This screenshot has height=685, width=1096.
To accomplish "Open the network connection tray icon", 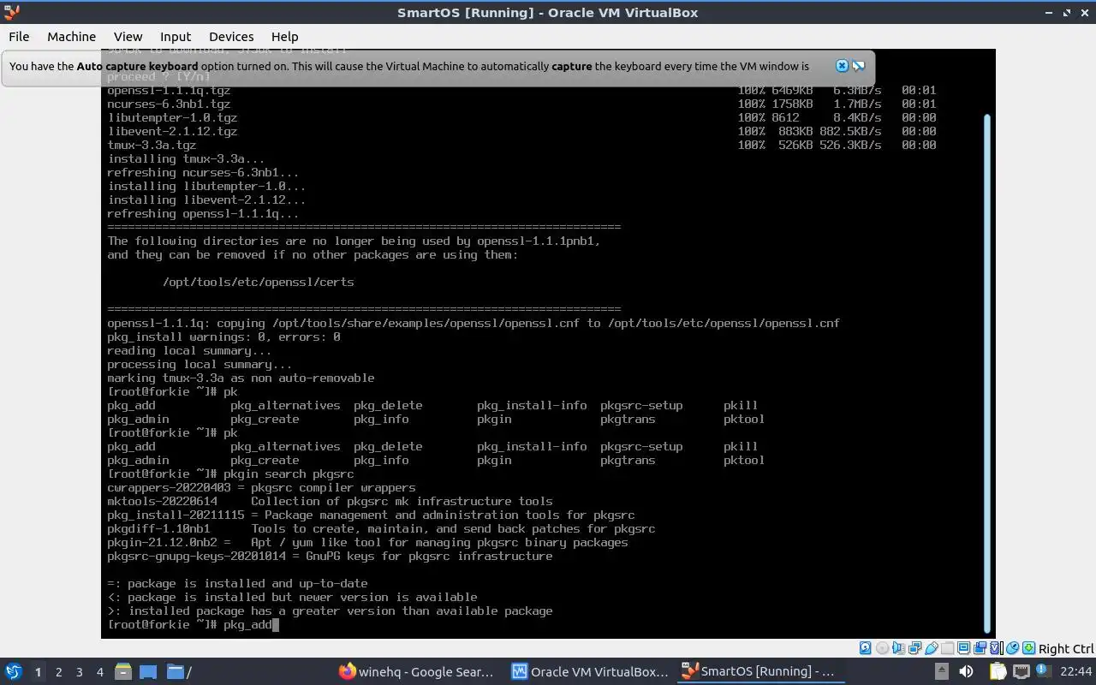I will 1021,671.
